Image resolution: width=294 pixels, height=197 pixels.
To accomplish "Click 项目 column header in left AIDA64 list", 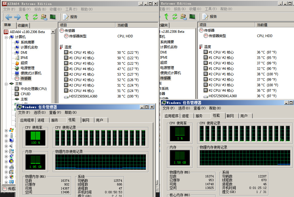I will point(87,25).
